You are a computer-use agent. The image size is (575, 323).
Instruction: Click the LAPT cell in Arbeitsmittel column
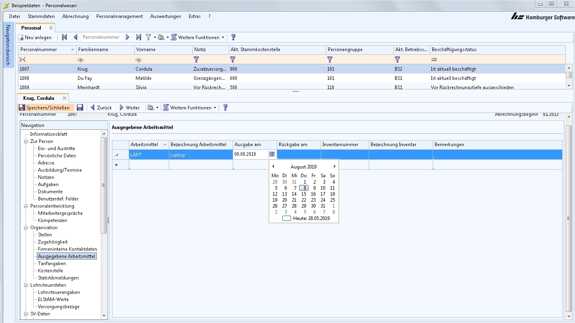pos(149,155)
